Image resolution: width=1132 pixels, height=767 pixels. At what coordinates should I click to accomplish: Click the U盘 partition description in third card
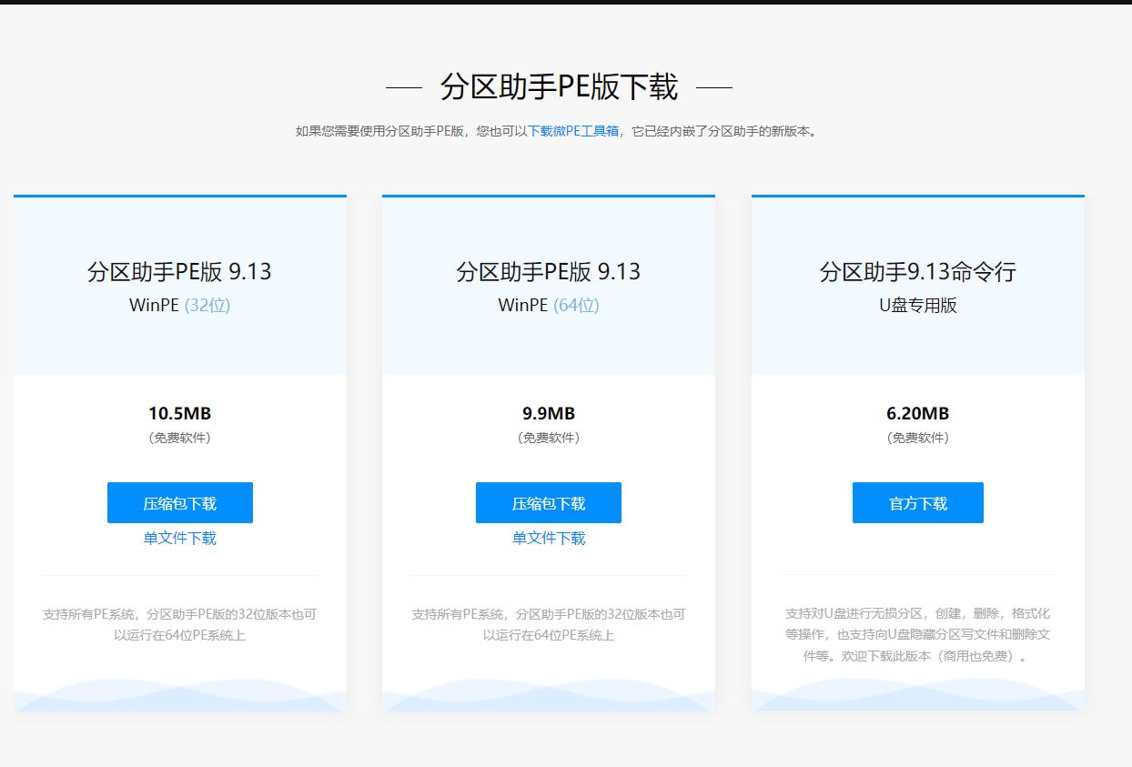pos(917,634)
